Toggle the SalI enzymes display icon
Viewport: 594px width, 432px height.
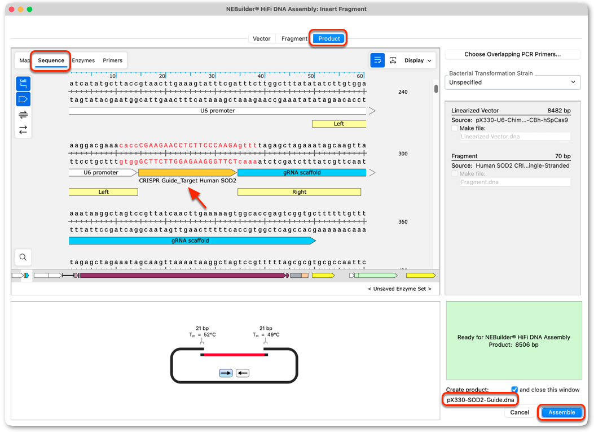click(23, 84)
